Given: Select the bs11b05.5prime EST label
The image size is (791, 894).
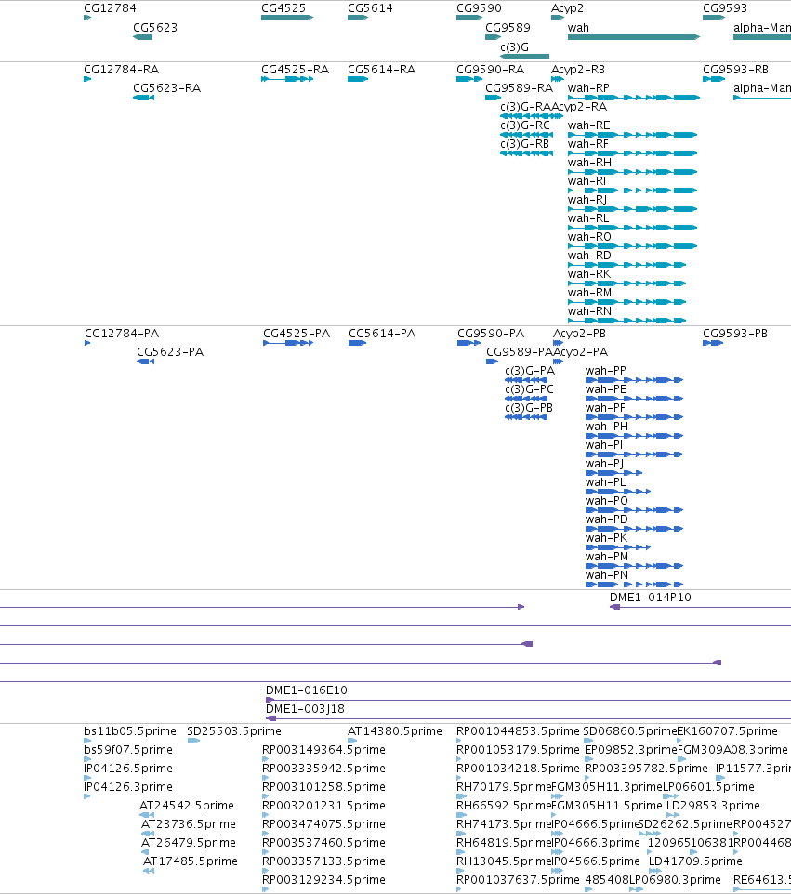Looking at the screenshot, I should point(130,731).
